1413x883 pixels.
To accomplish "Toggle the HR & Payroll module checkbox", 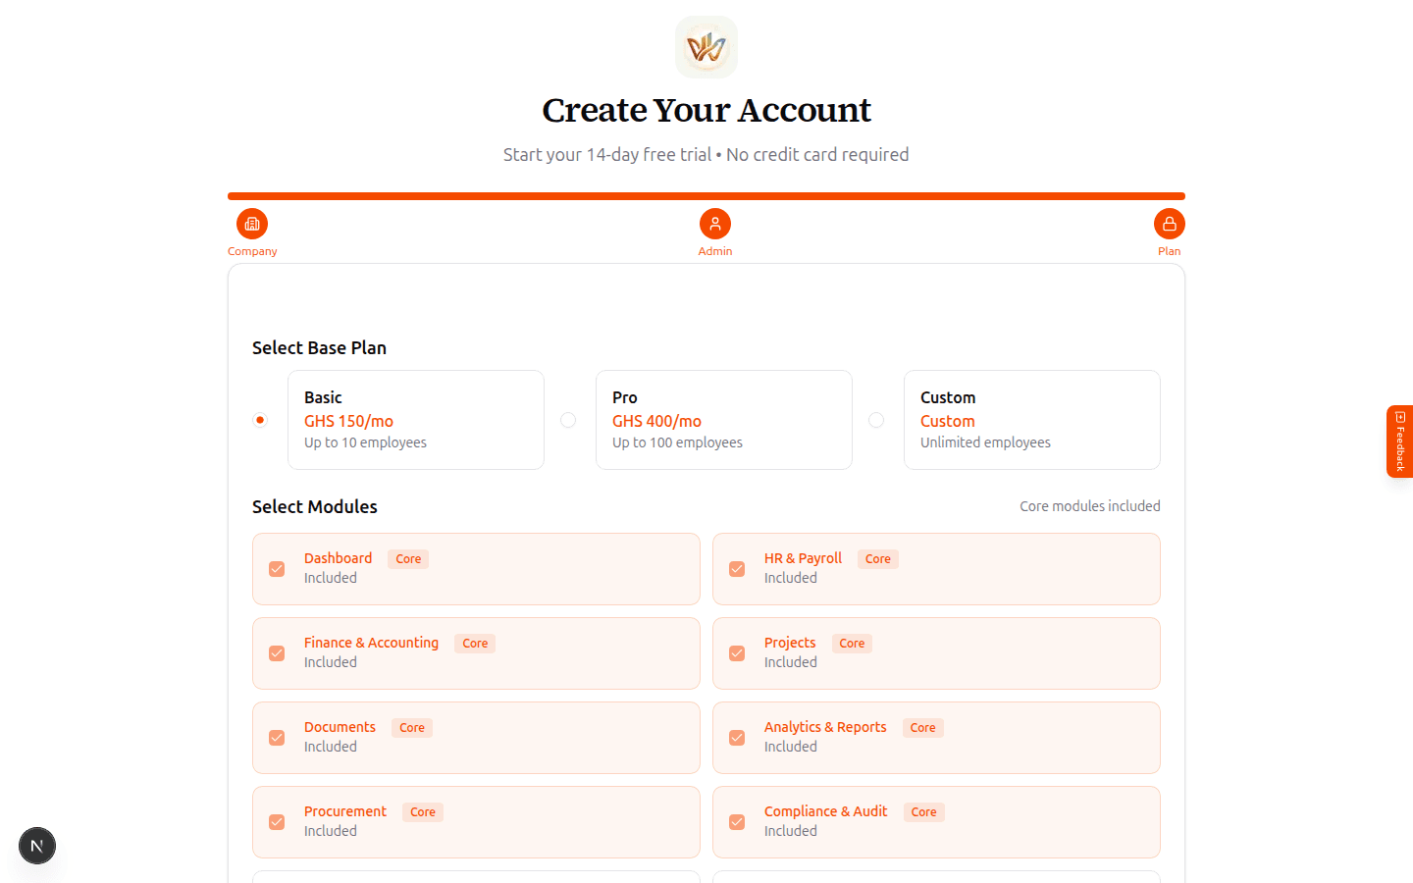I will point(737,569).
